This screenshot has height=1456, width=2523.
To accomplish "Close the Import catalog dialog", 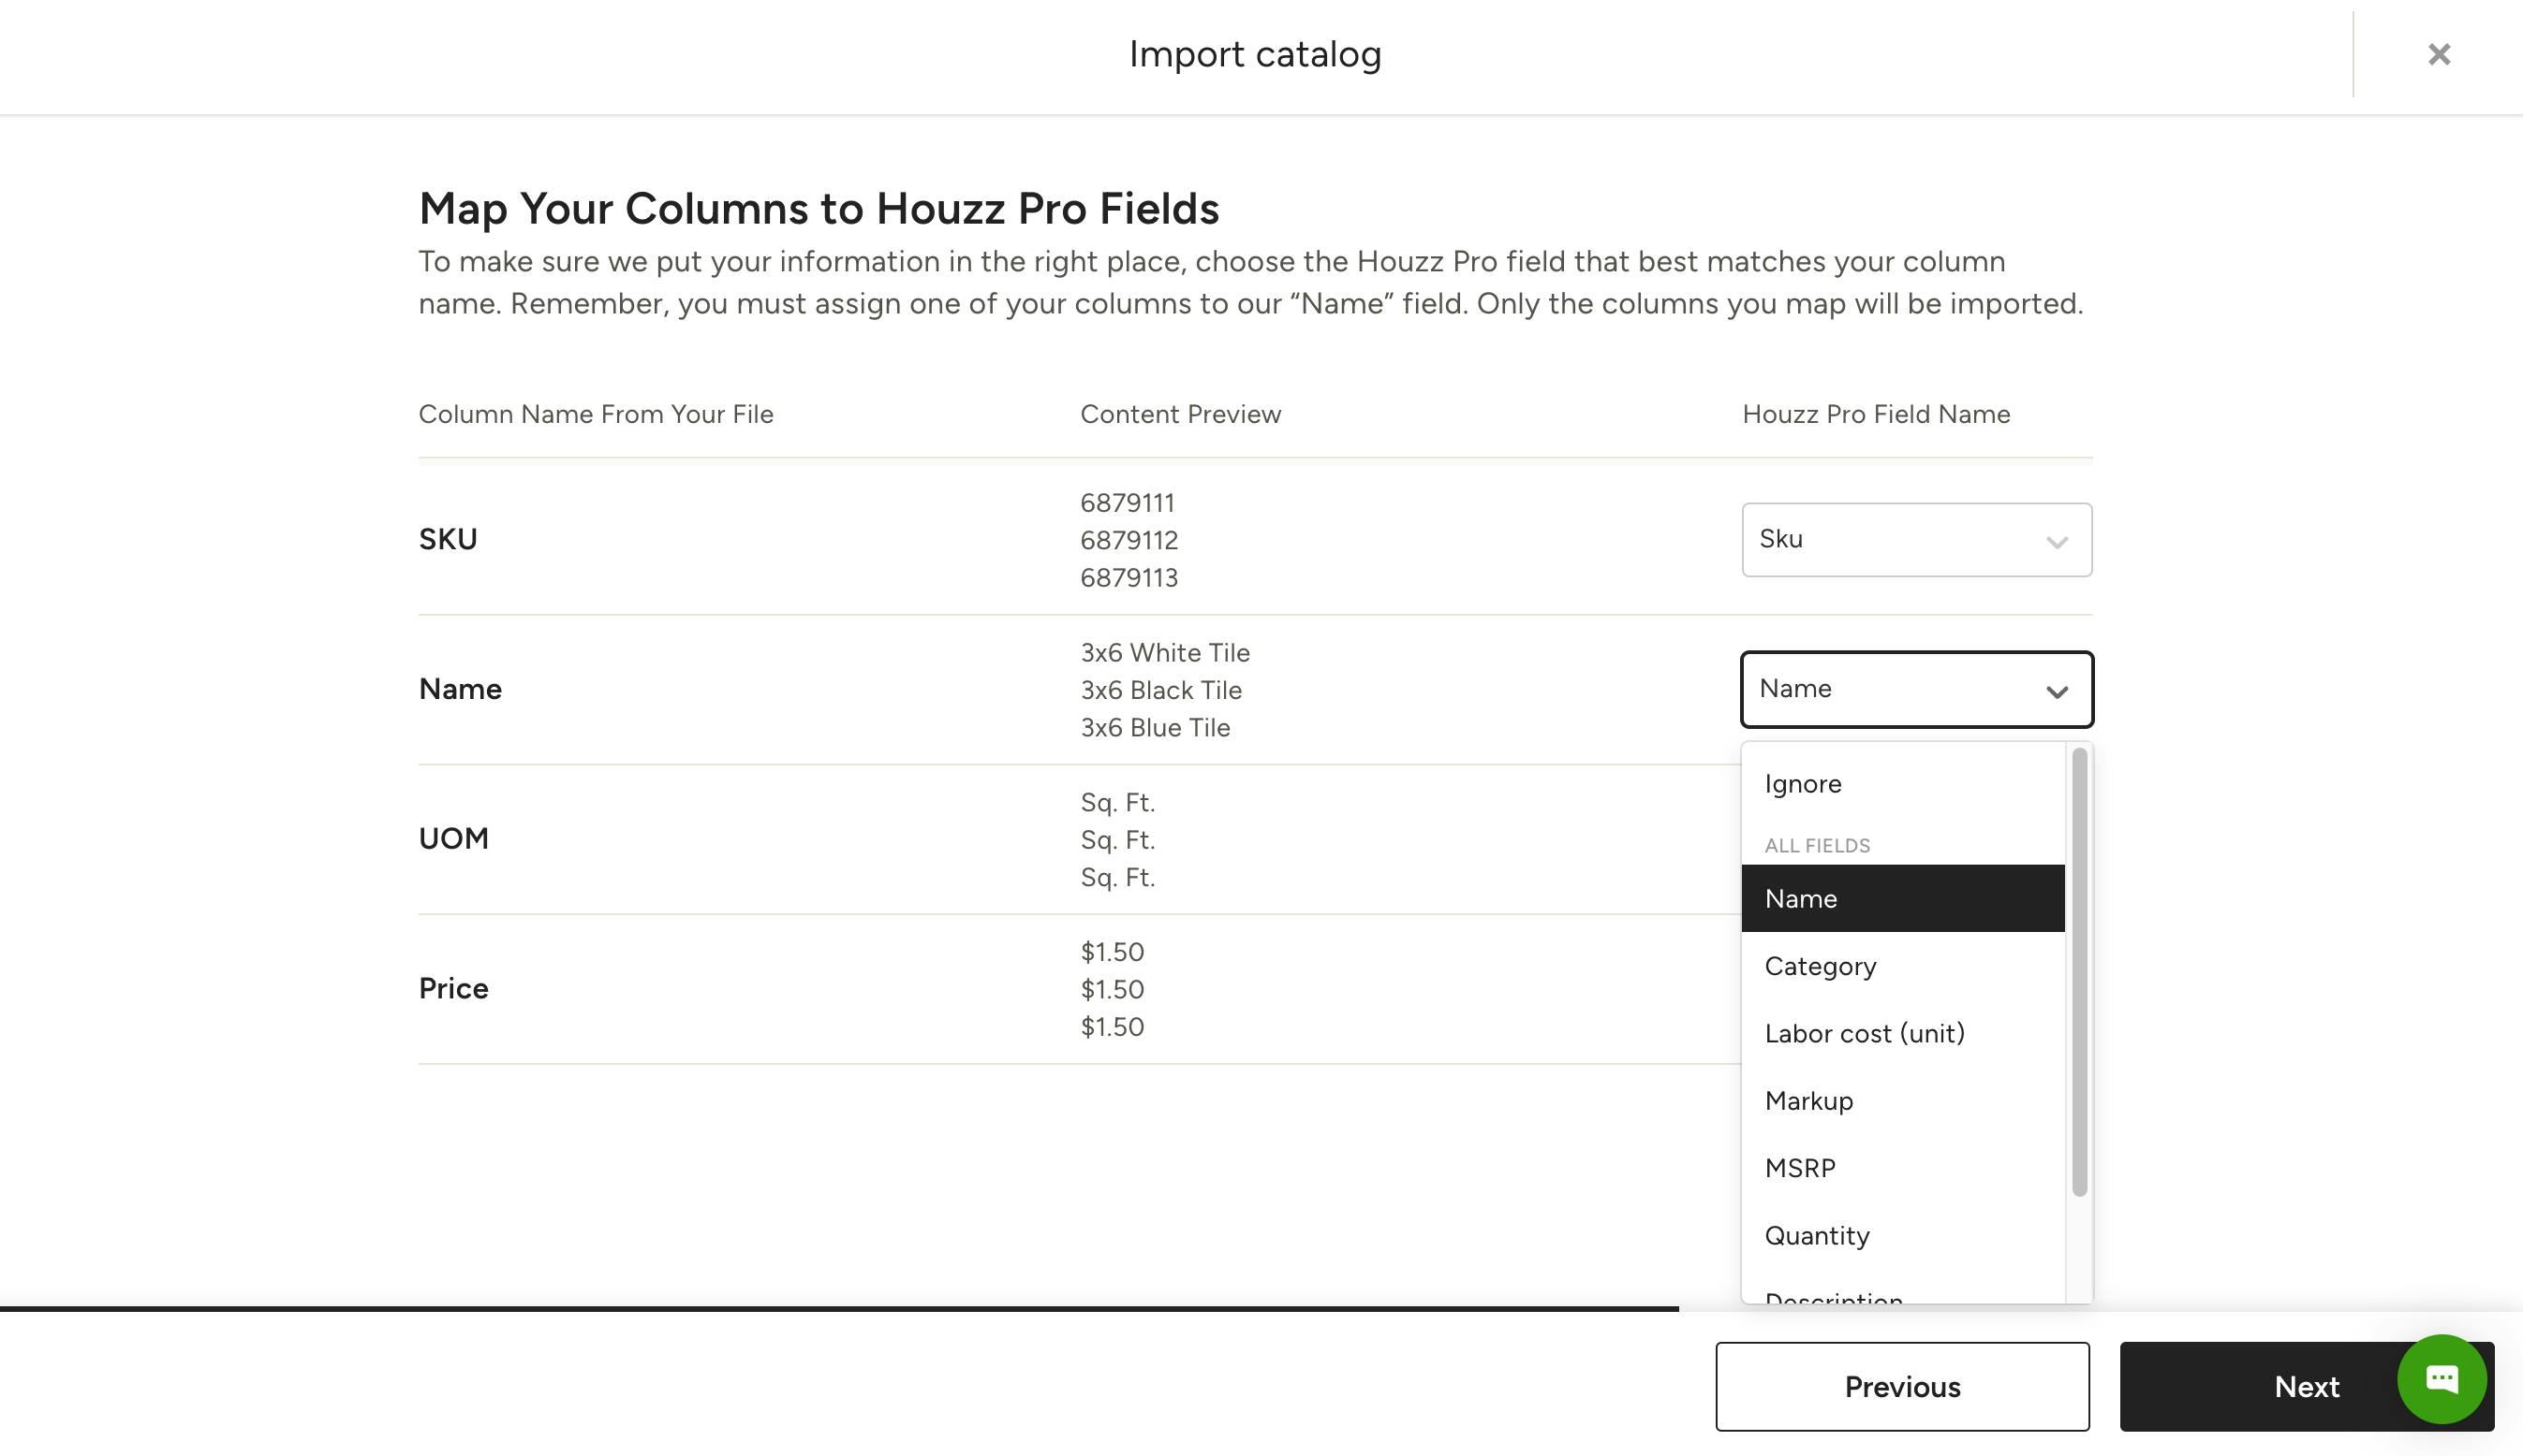I will [2439, 54].
